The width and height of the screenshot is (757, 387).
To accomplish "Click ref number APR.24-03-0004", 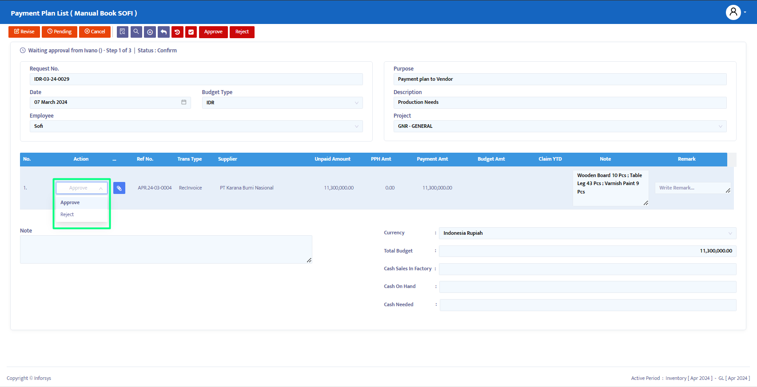I will 155,188.
